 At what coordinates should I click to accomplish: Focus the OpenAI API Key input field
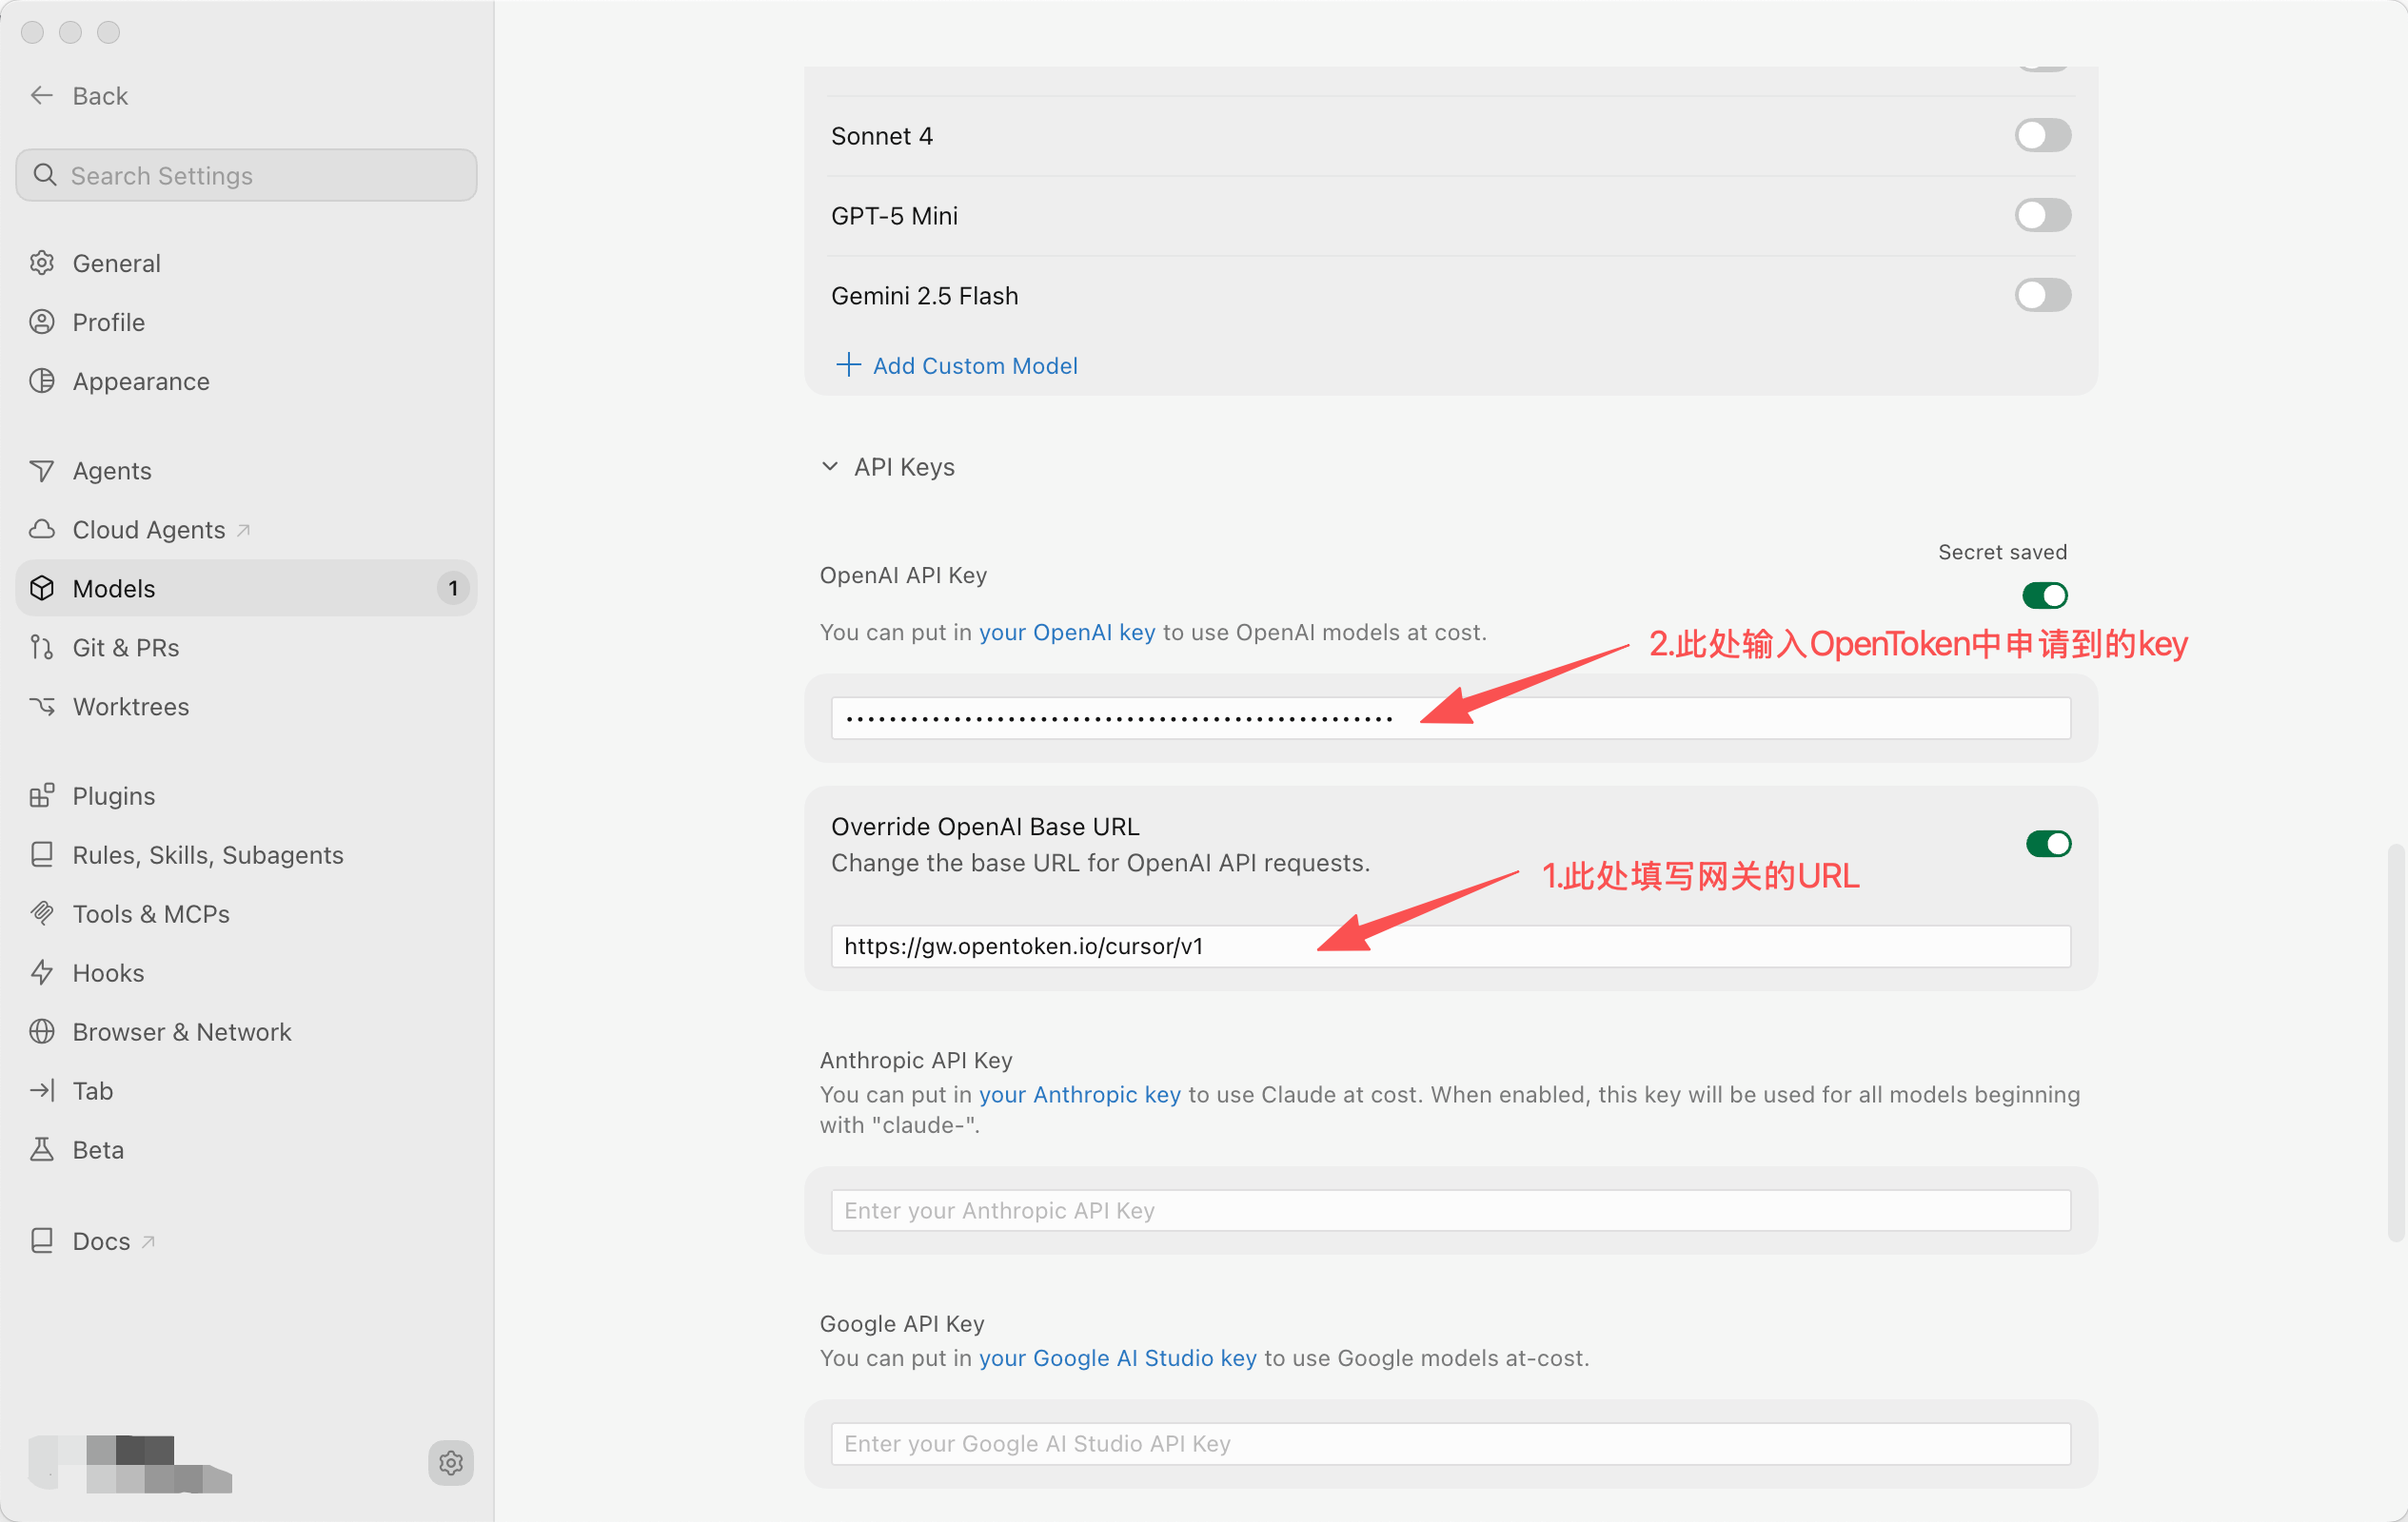click(1450, 718)
